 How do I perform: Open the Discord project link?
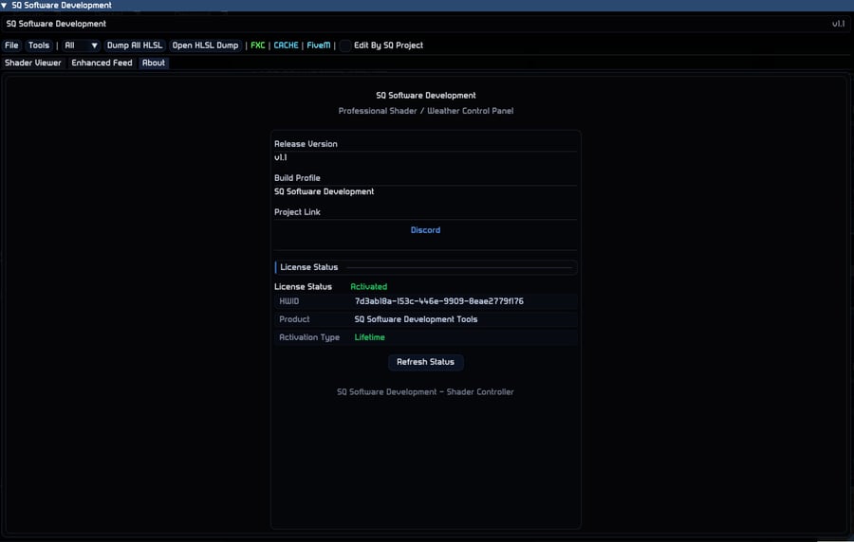pos(425,230)
